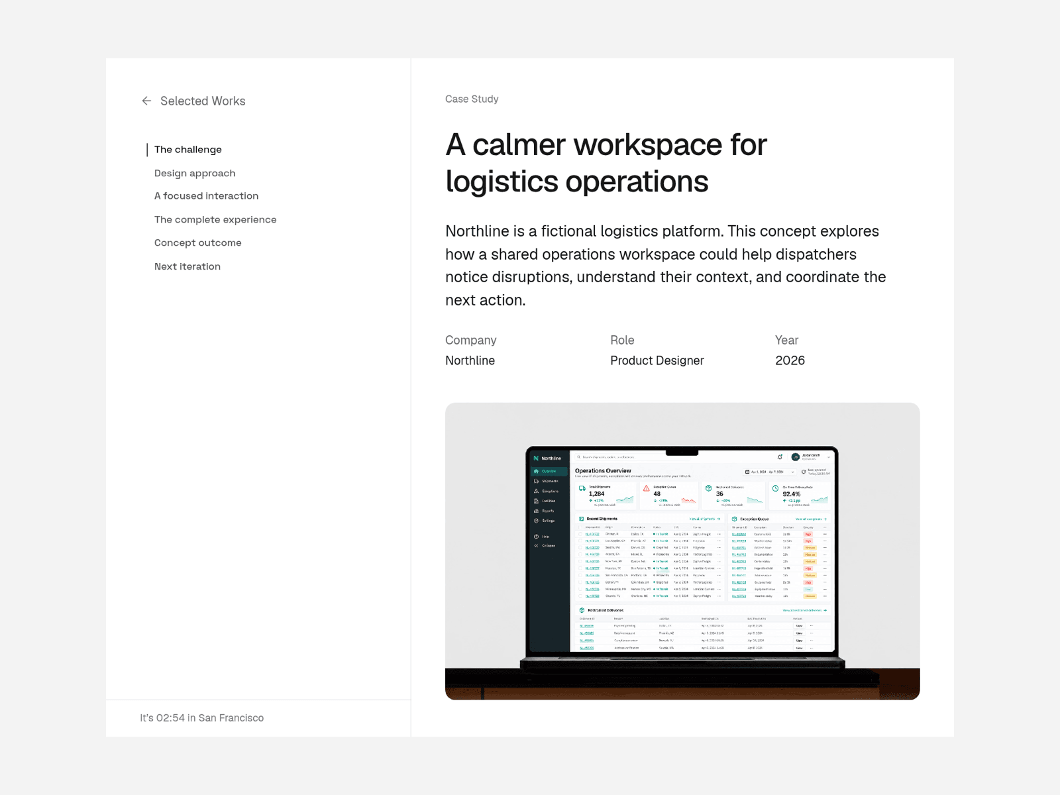The width and height of the screenshot is (1060, 795).
Task: Click the back arrow beside Selected Works
Action: (x=146, y=101)
